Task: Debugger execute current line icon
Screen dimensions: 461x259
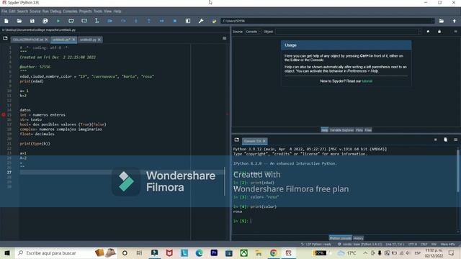Action: click(123, 21)
